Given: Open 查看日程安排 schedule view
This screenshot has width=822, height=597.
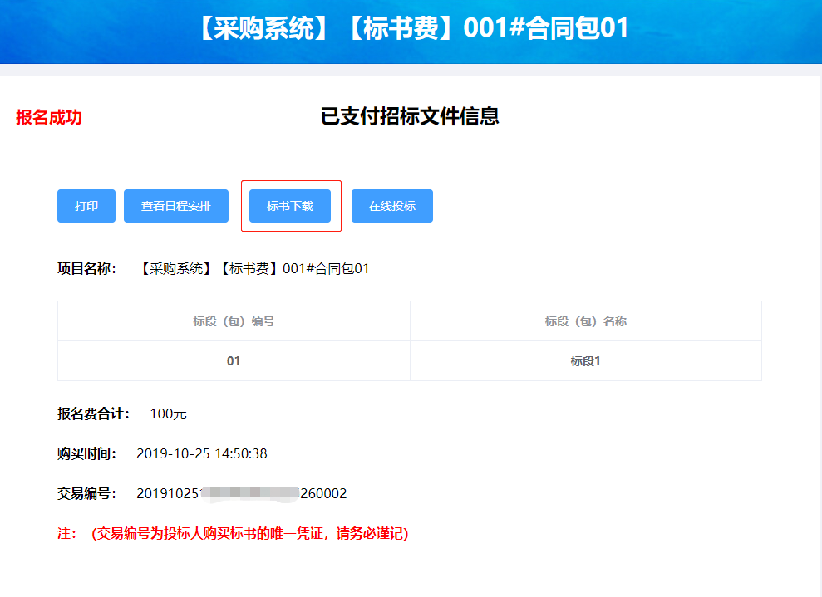Looking at the screenshot, I should point(176,206).
